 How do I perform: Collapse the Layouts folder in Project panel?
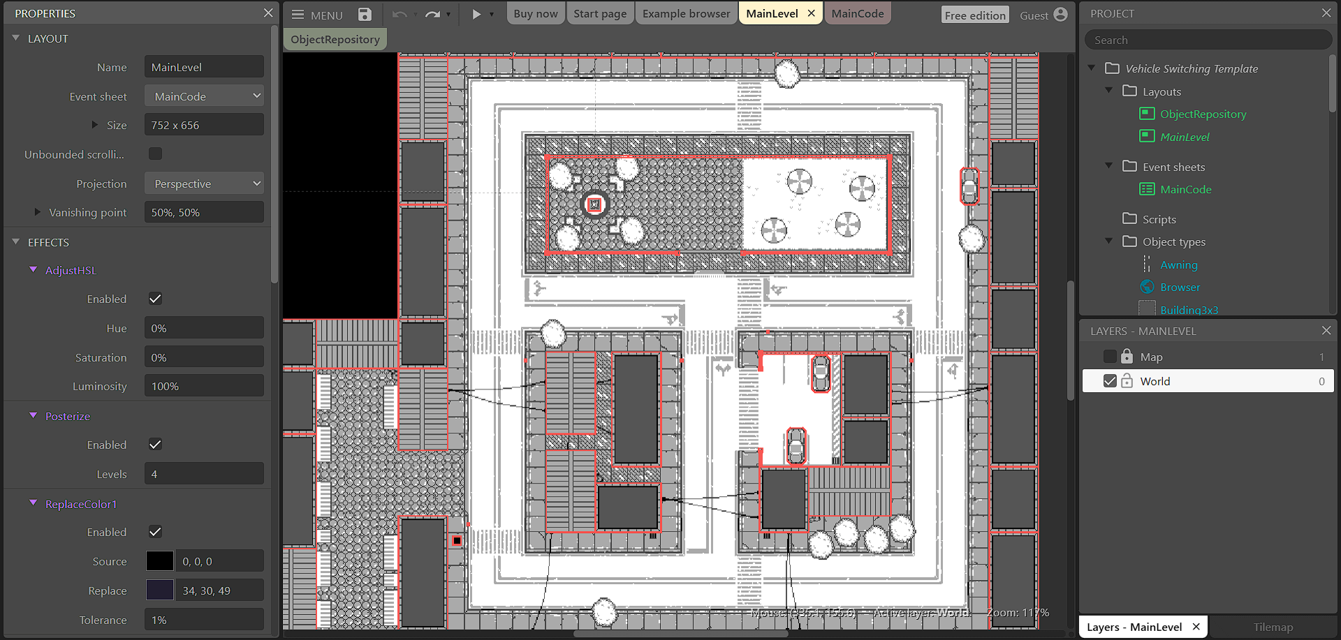tap(1109, 91)
